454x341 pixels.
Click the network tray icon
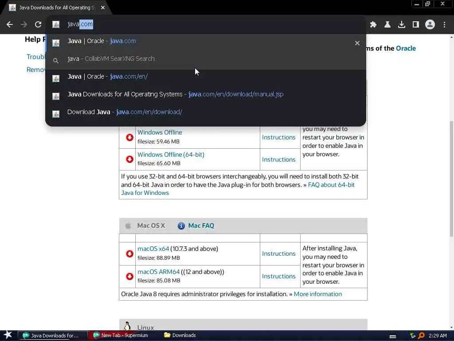pos(413,336)
